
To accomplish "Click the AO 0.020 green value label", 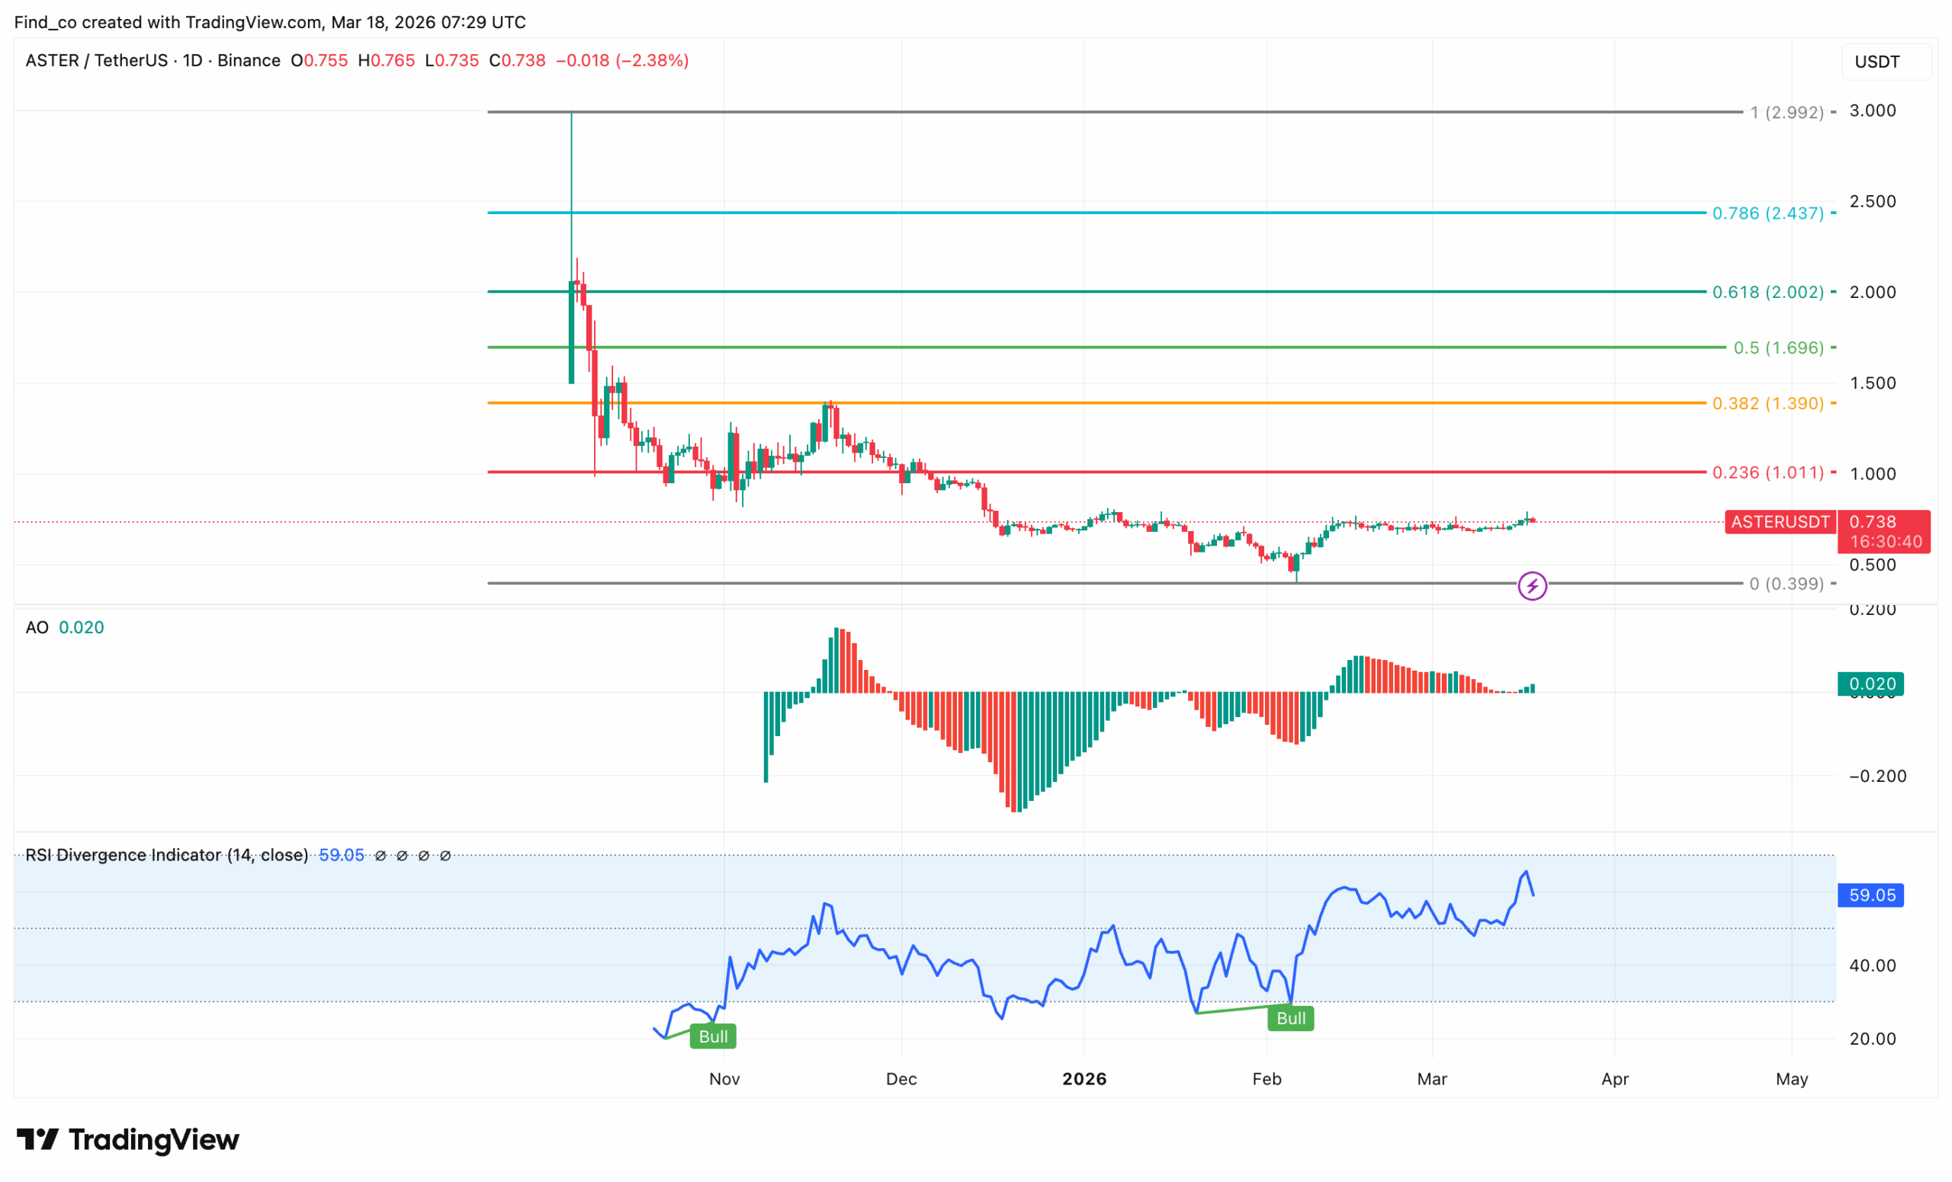I will pyautogui.click(x=1870, y=684).
